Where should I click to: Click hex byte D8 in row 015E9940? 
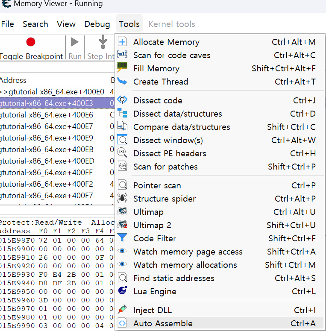[43, 283]
